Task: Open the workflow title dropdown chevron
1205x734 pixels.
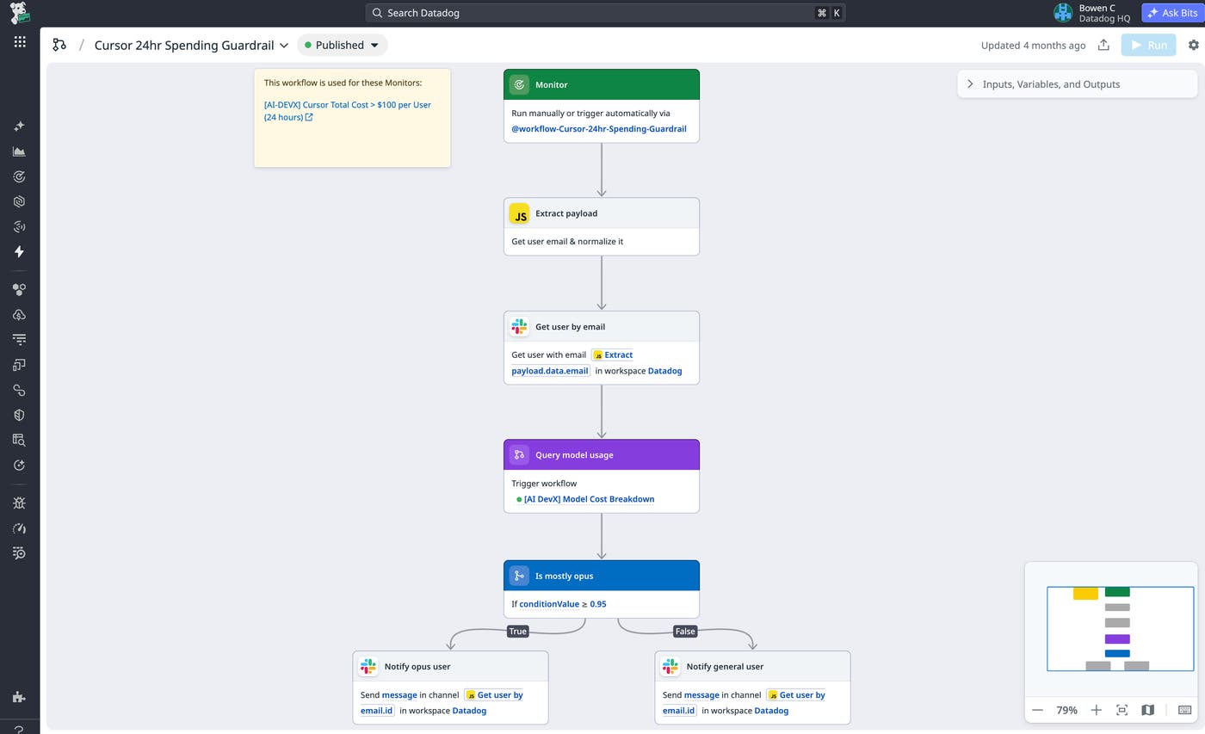Action: 284,46
